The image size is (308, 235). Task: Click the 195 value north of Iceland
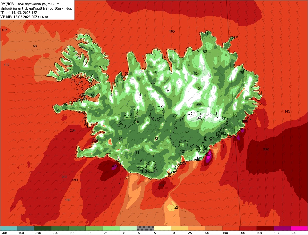172,31
